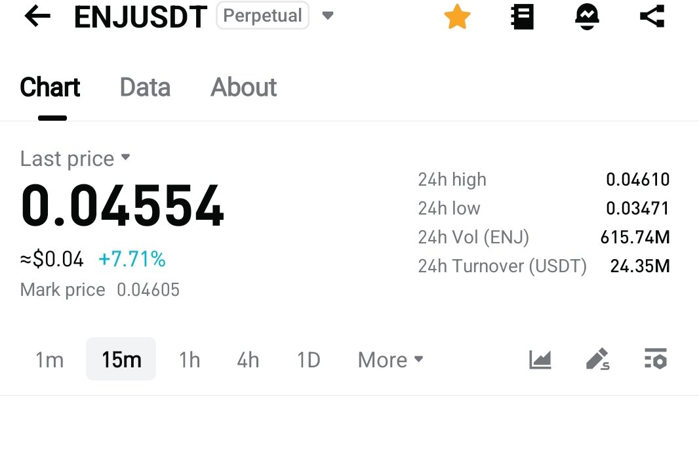
Task: Open the price alert bell icon
Action: click(587, 17)
